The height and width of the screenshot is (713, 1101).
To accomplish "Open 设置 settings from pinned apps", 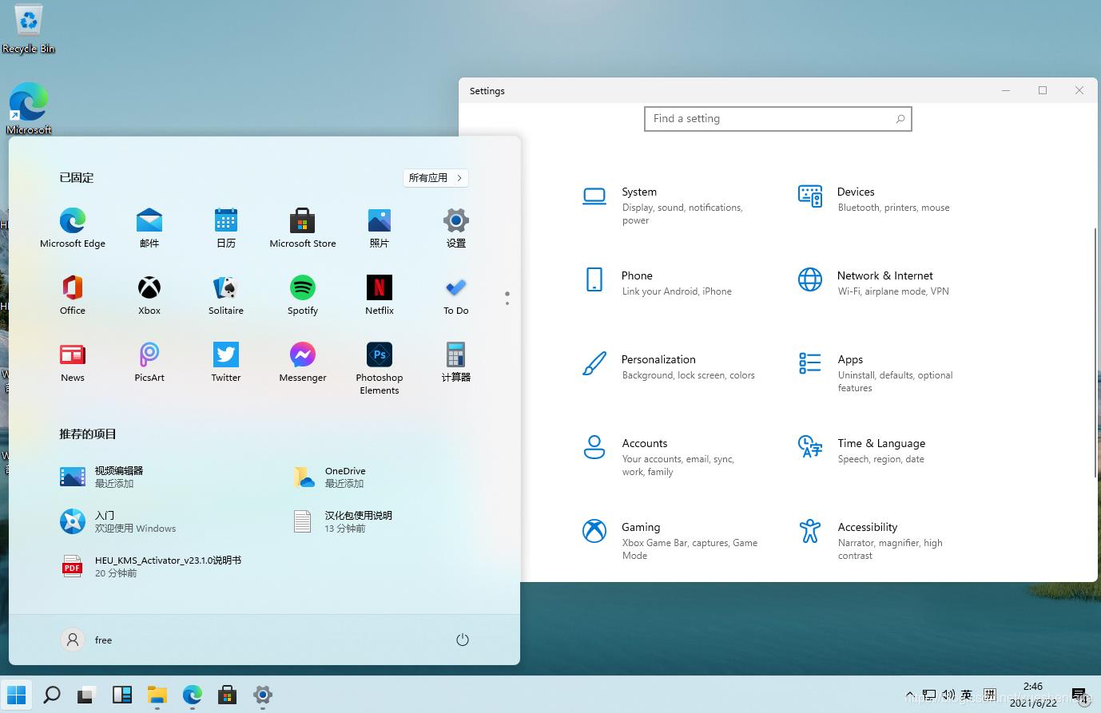I will point(456,228).
